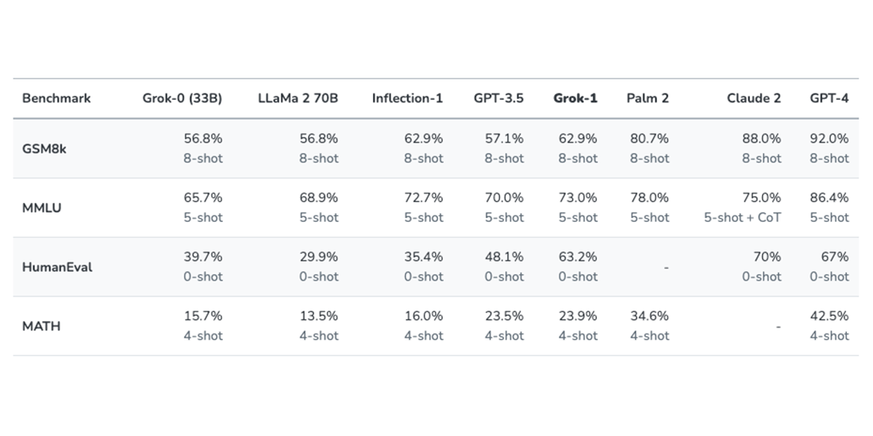873x436 pixels.
Task: Select the Claude 2 column header
Action: pos(754,98)
